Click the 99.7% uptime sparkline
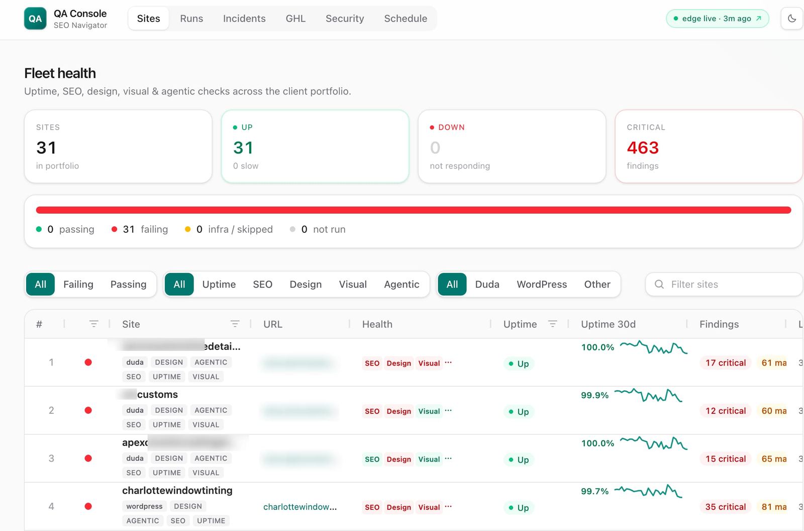The width and height of the screenshot is (804, 531). click(x=648, y=491)
